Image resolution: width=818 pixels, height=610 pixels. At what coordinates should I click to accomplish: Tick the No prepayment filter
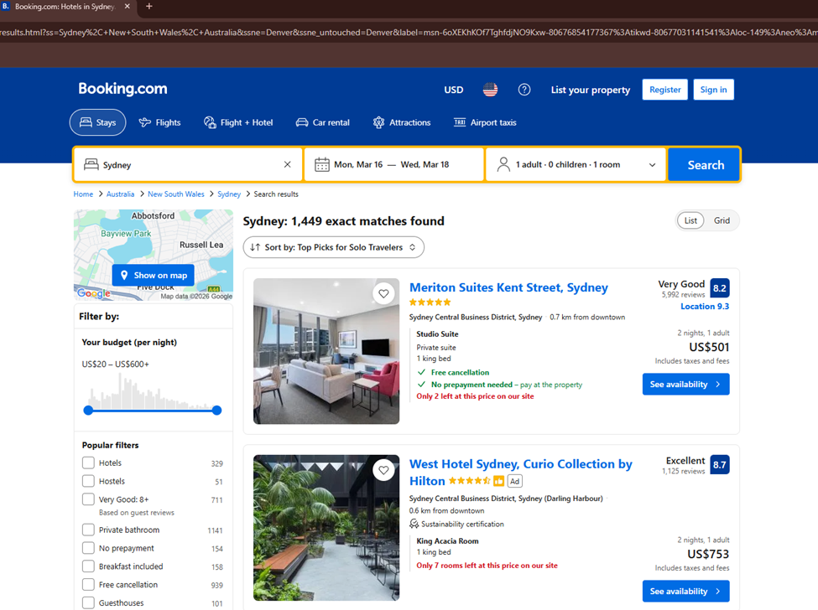pos(88,548)
